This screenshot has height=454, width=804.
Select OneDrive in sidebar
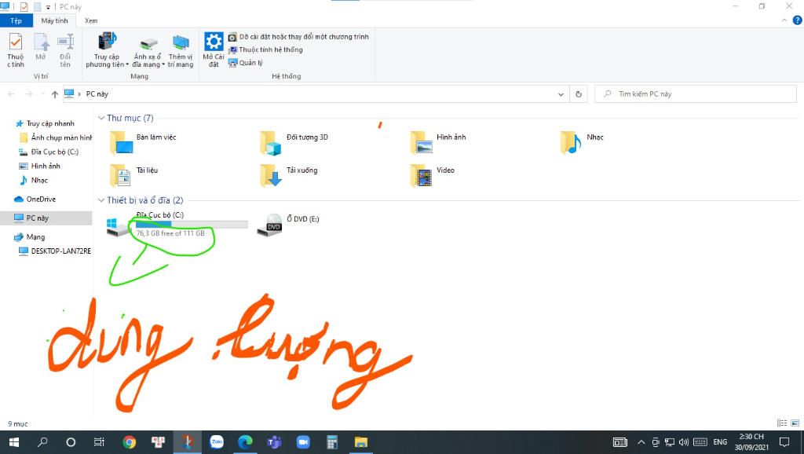(x=35, y=199)
